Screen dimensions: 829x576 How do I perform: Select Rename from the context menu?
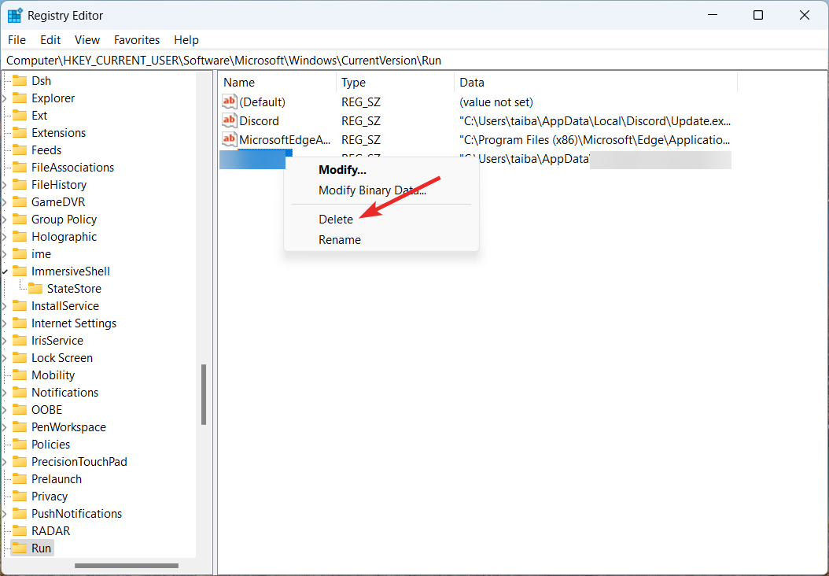(x=339, y=239)
